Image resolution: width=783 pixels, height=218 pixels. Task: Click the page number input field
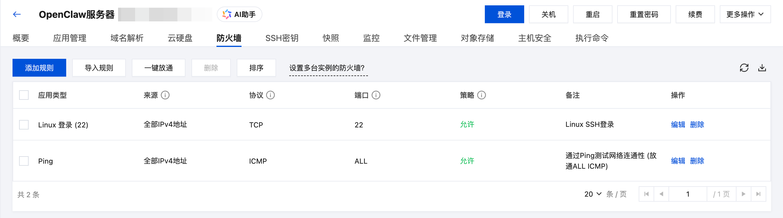pos(688,194)
